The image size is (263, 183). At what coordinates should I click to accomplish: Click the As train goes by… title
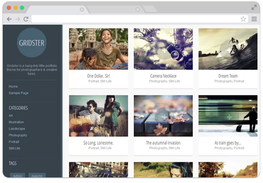coord(228,143)
